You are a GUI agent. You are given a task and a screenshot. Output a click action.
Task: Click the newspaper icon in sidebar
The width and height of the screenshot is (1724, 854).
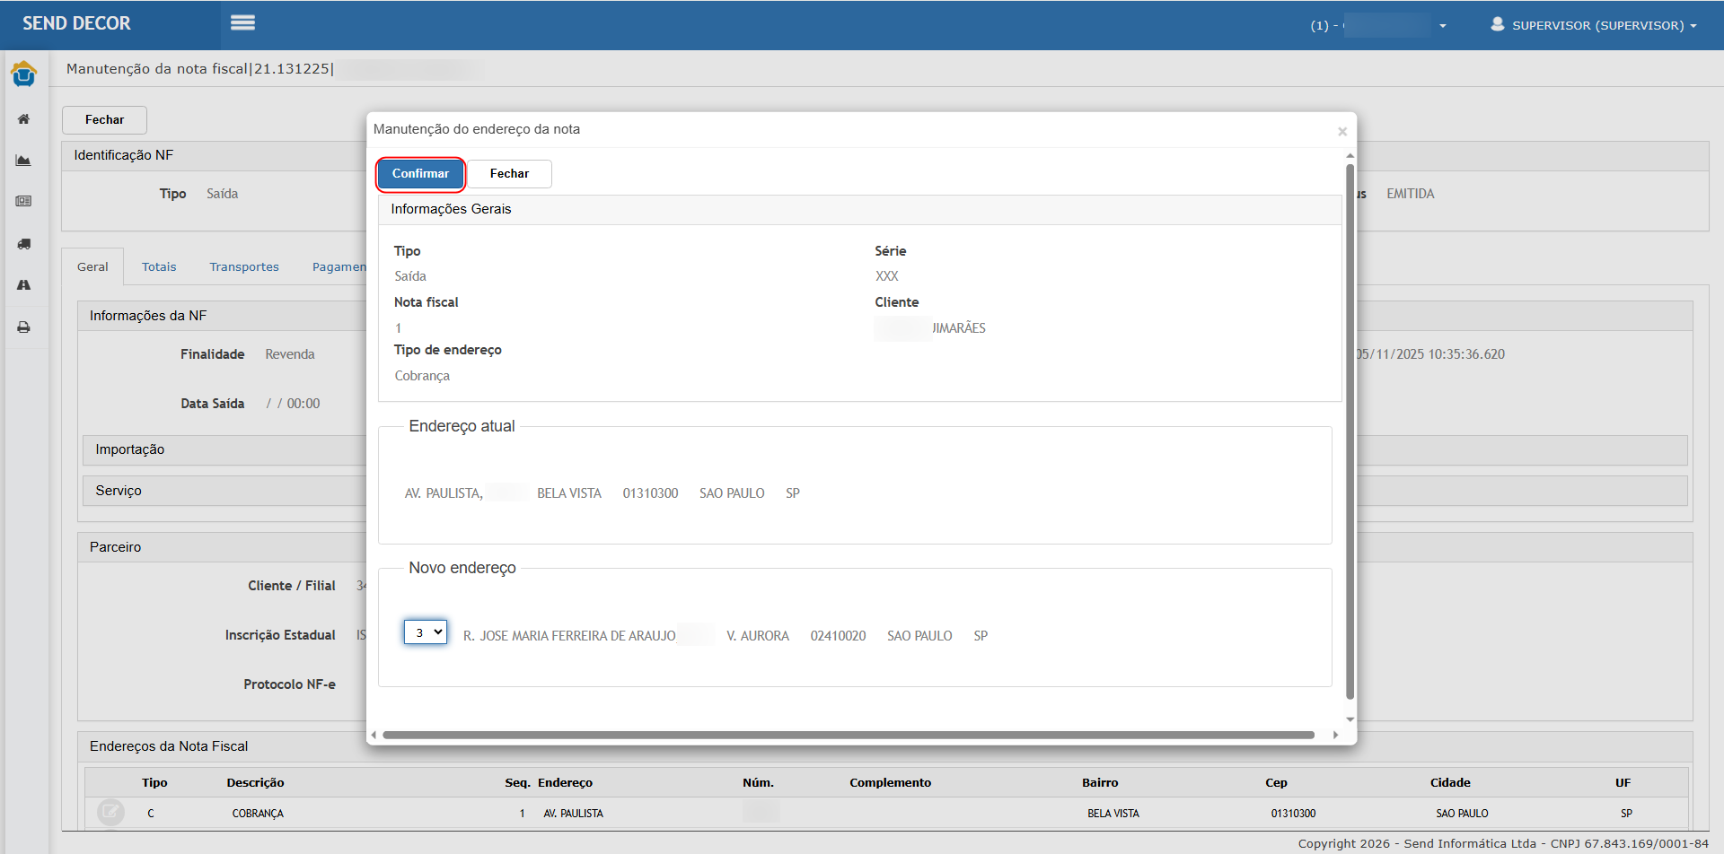click(24, 202)
